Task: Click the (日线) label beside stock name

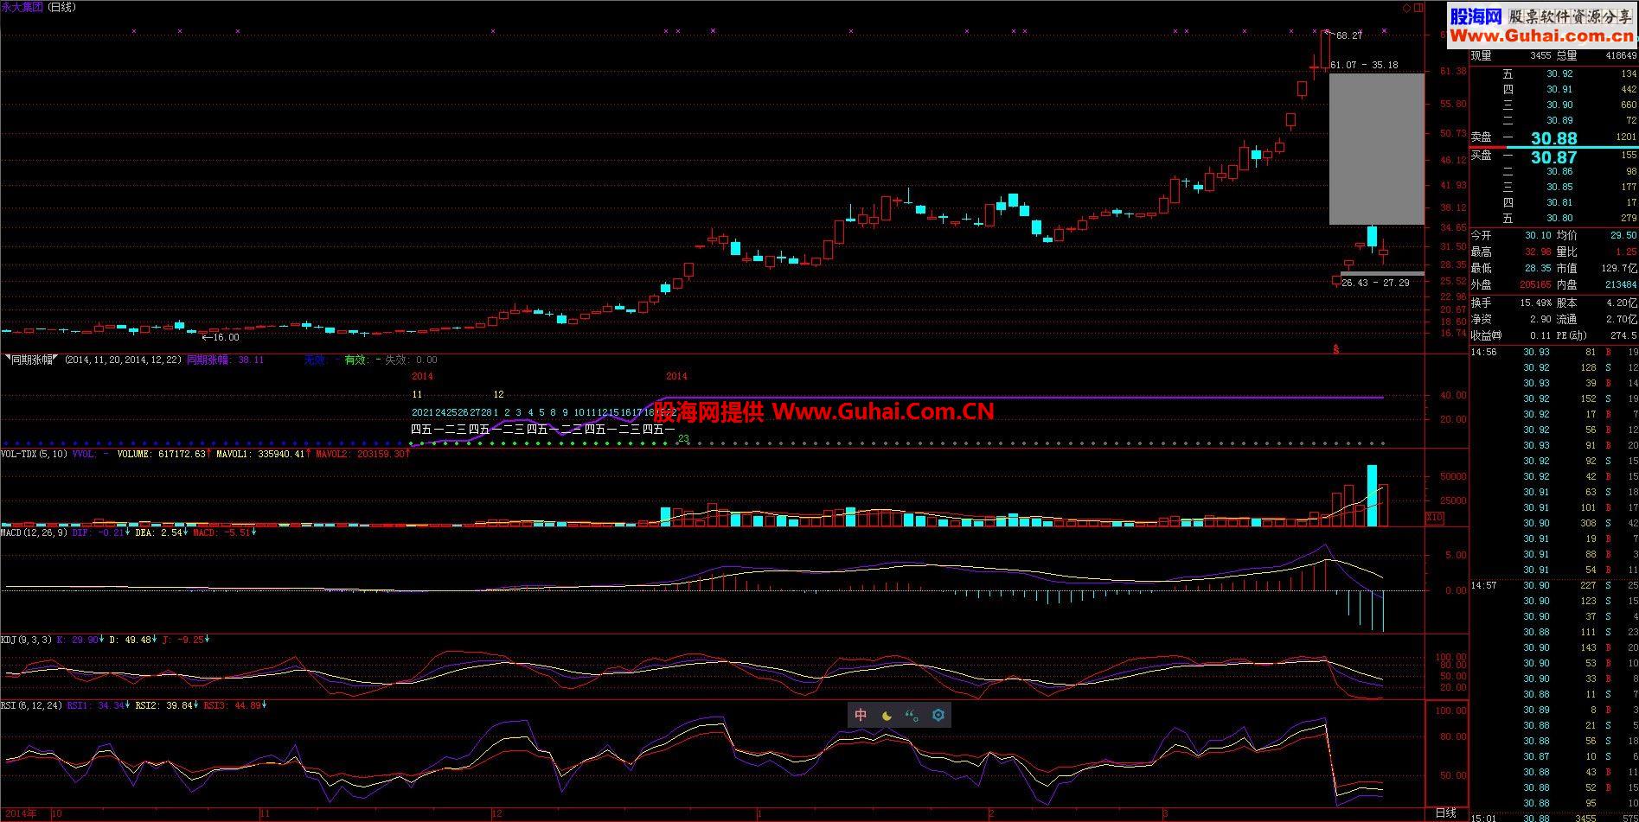Action: tap(62, 7)
